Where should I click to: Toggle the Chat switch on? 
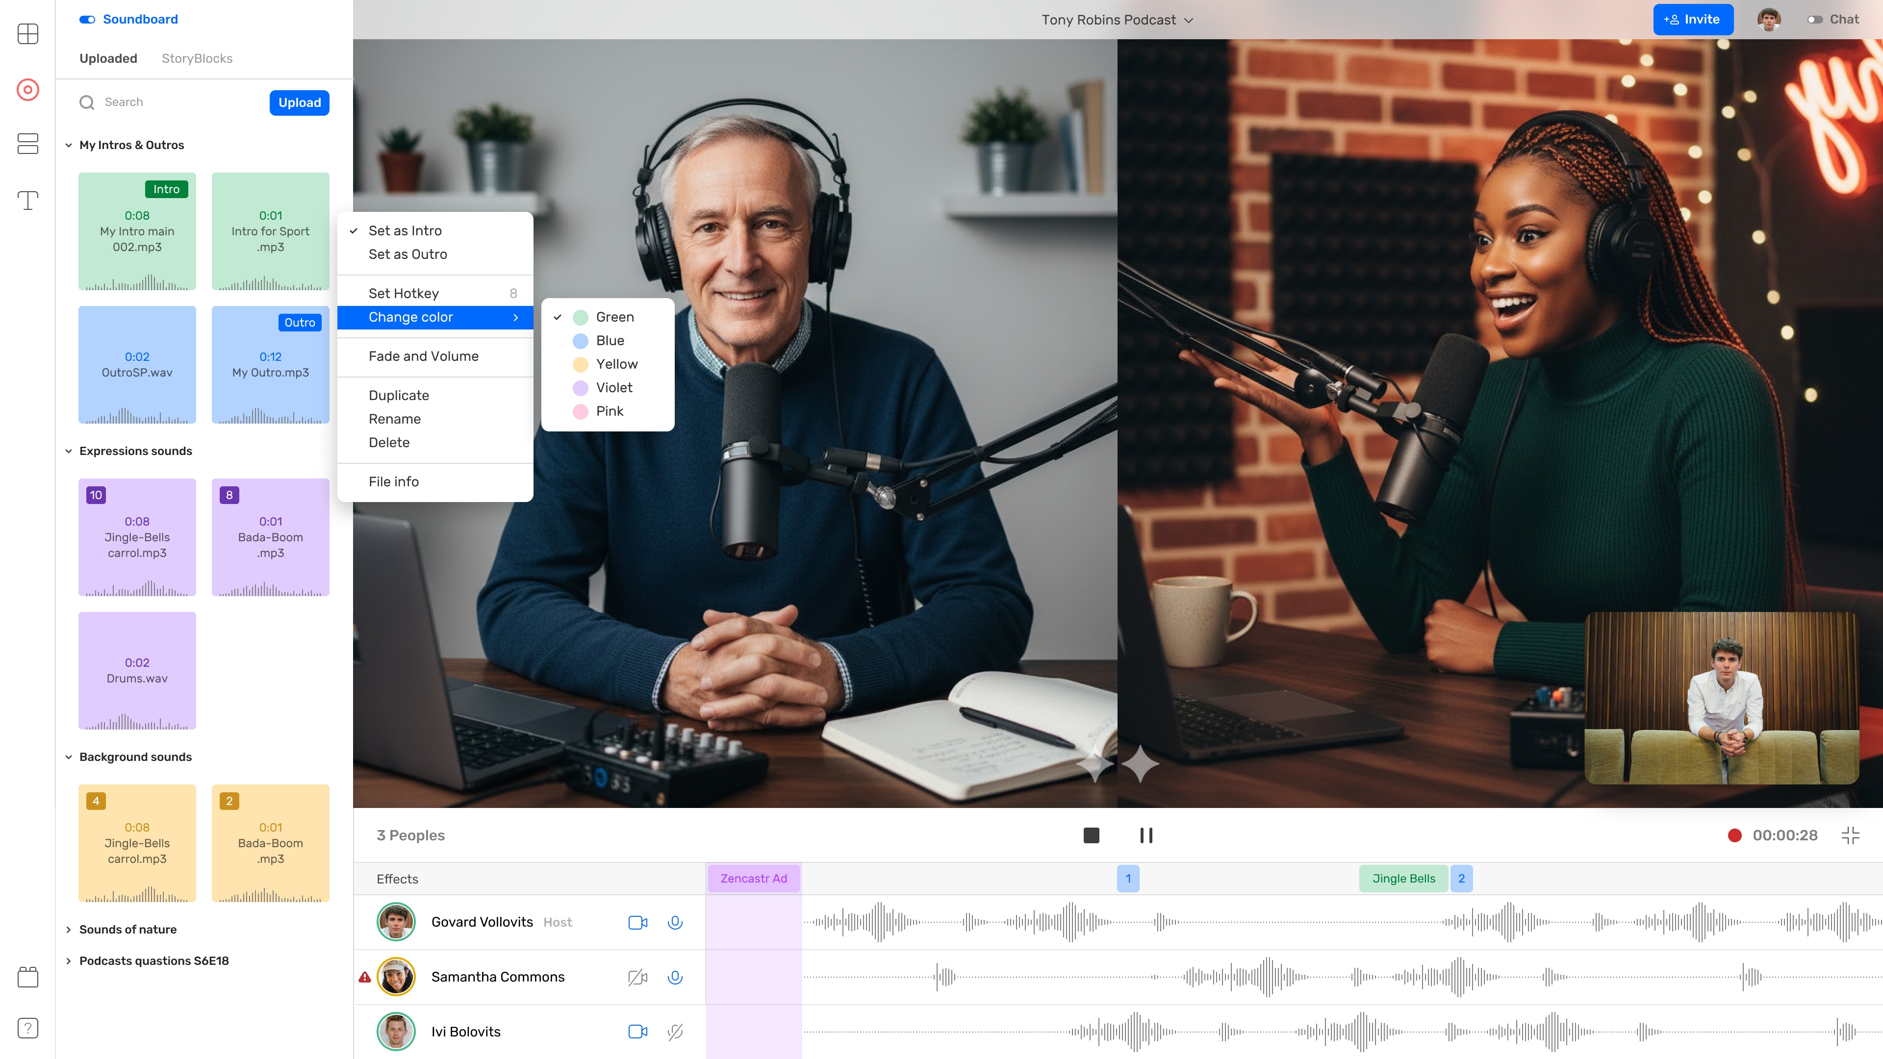point(1814,20)
